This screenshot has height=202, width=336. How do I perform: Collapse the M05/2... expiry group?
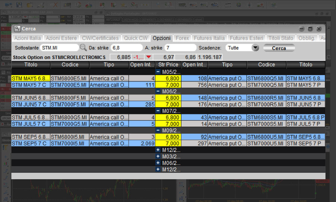(158, 72)
